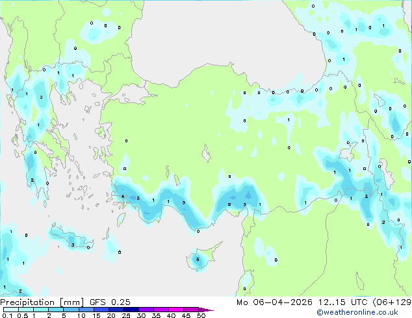412x318 pixels.
Task: Click the '12..15 UTC' time text
Action: coord(342,302)
